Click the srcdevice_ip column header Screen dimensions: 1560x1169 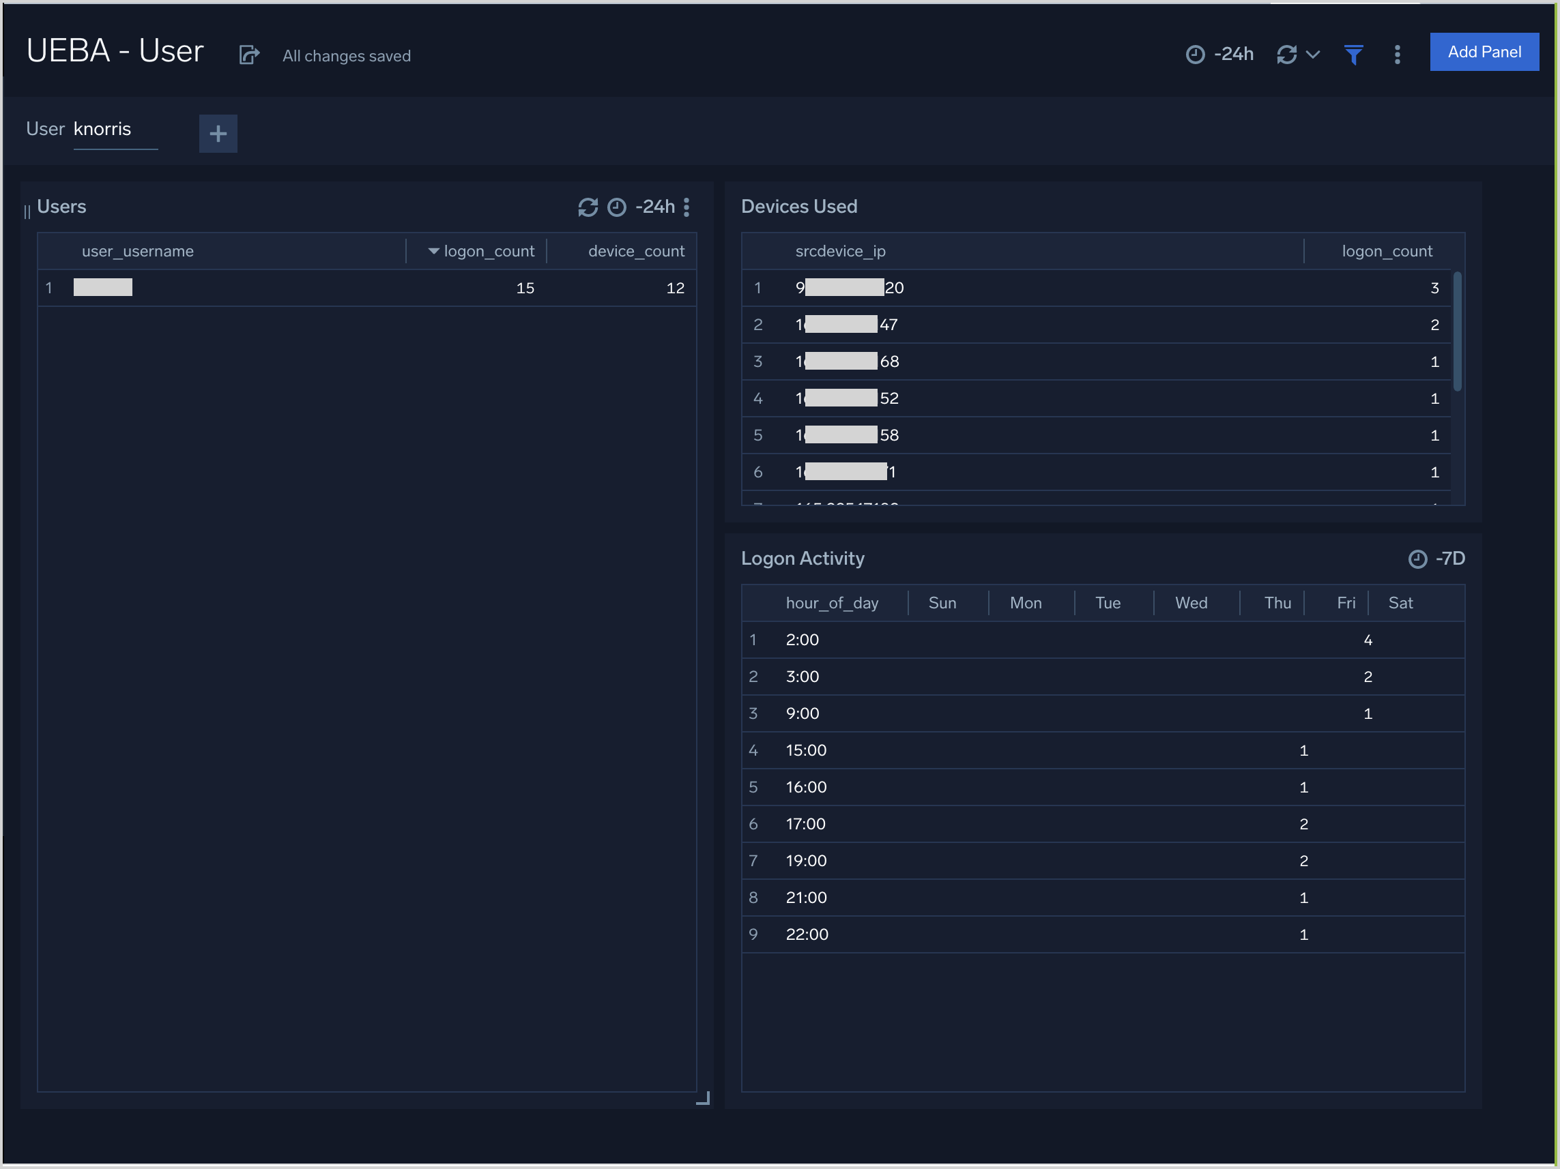pyautogui.click(x=839, y=252)
